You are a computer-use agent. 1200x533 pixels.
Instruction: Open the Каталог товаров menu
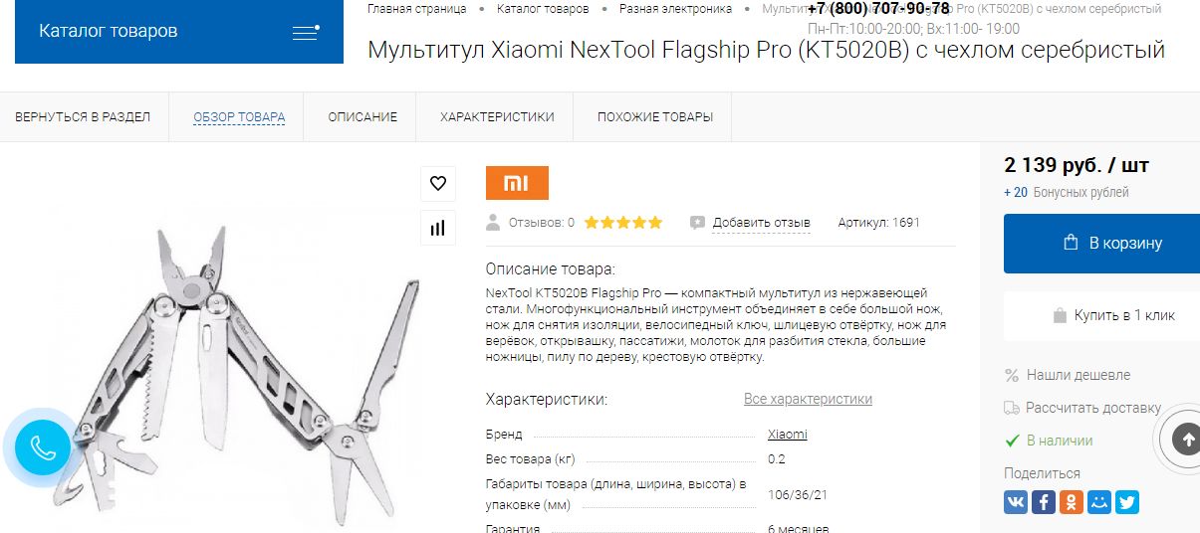tap(179, 32)
